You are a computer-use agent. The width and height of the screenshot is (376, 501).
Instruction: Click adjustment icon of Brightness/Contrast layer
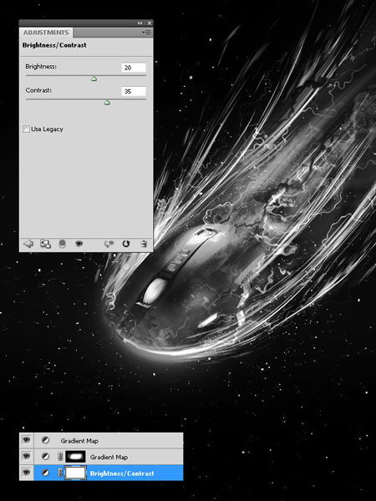45,473
